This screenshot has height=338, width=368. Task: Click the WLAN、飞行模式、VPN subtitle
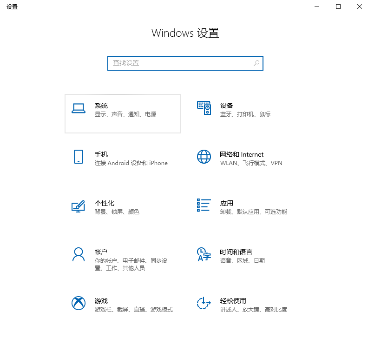[x=251, y=163]
